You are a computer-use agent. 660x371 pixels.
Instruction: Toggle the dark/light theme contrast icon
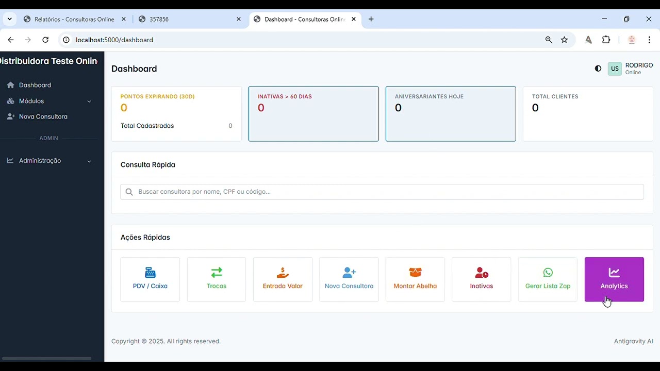598,69
